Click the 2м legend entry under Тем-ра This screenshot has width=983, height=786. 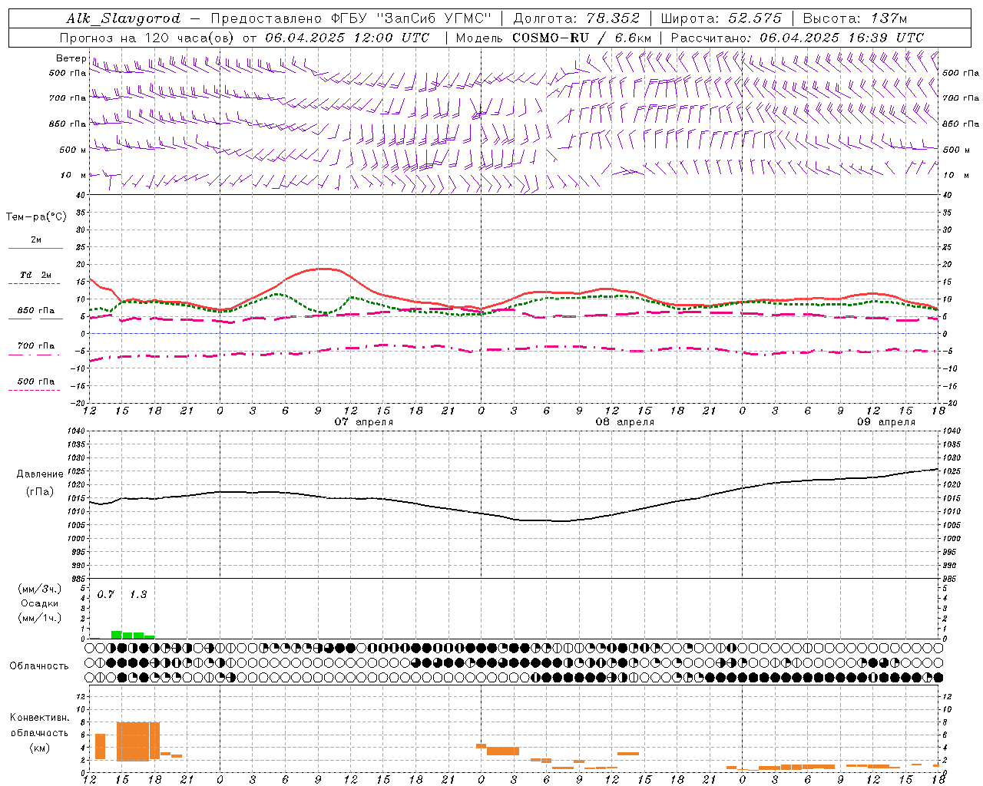[x=36, y=240]
